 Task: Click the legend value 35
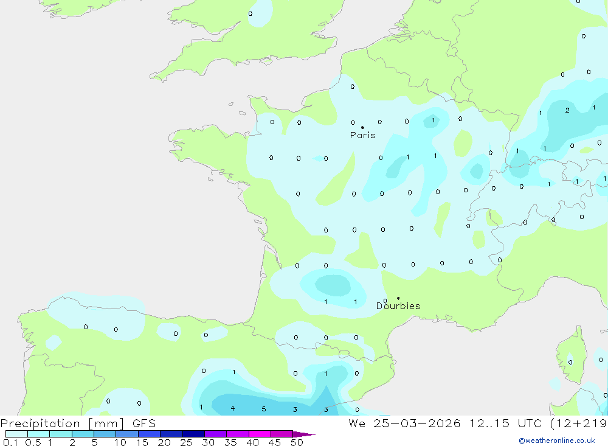coord(230,442)
